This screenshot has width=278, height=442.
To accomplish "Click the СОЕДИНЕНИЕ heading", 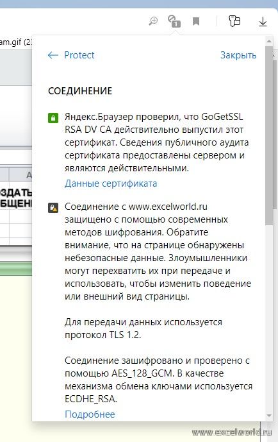I will [80, 91].
